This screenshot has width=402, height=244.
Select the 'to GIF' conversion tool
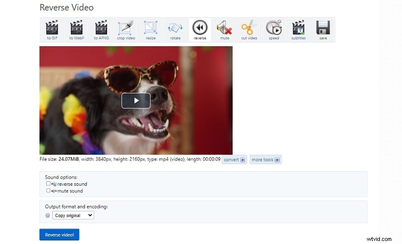(x=52, y=30)
